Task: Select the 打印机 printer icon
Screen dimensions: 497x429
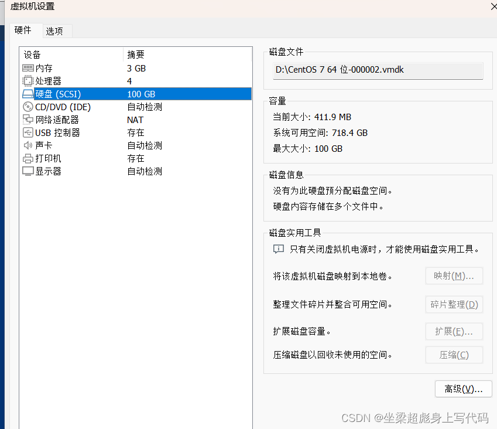Action: coord(28,158)
